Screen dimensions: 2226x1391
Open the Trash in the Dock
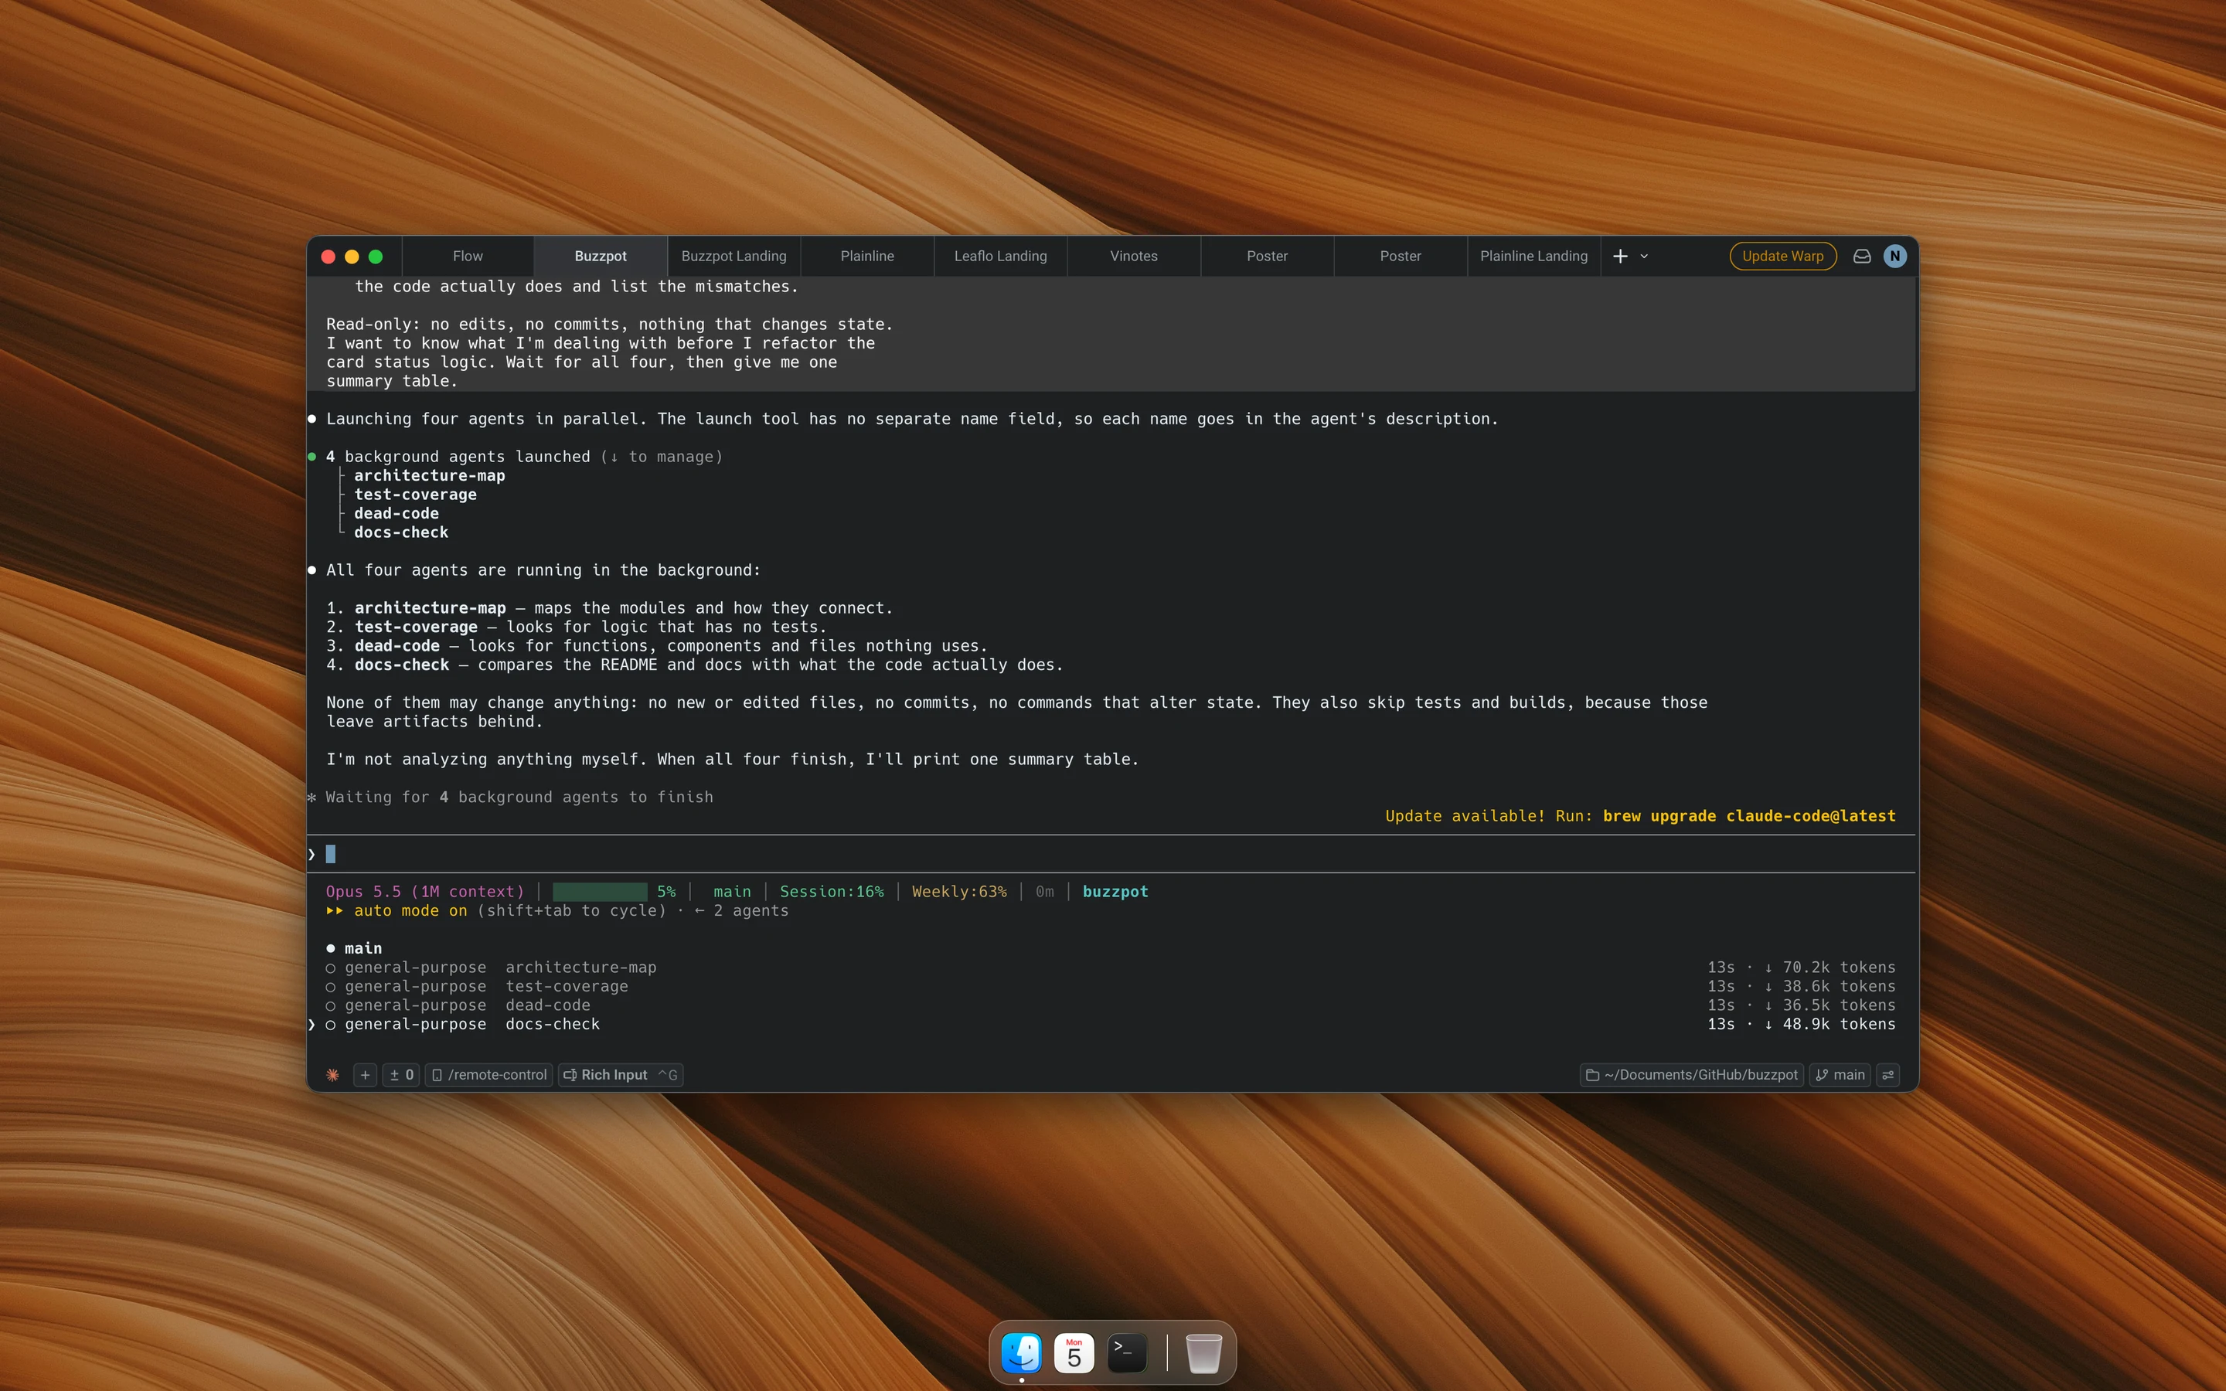(1203, 1352)
